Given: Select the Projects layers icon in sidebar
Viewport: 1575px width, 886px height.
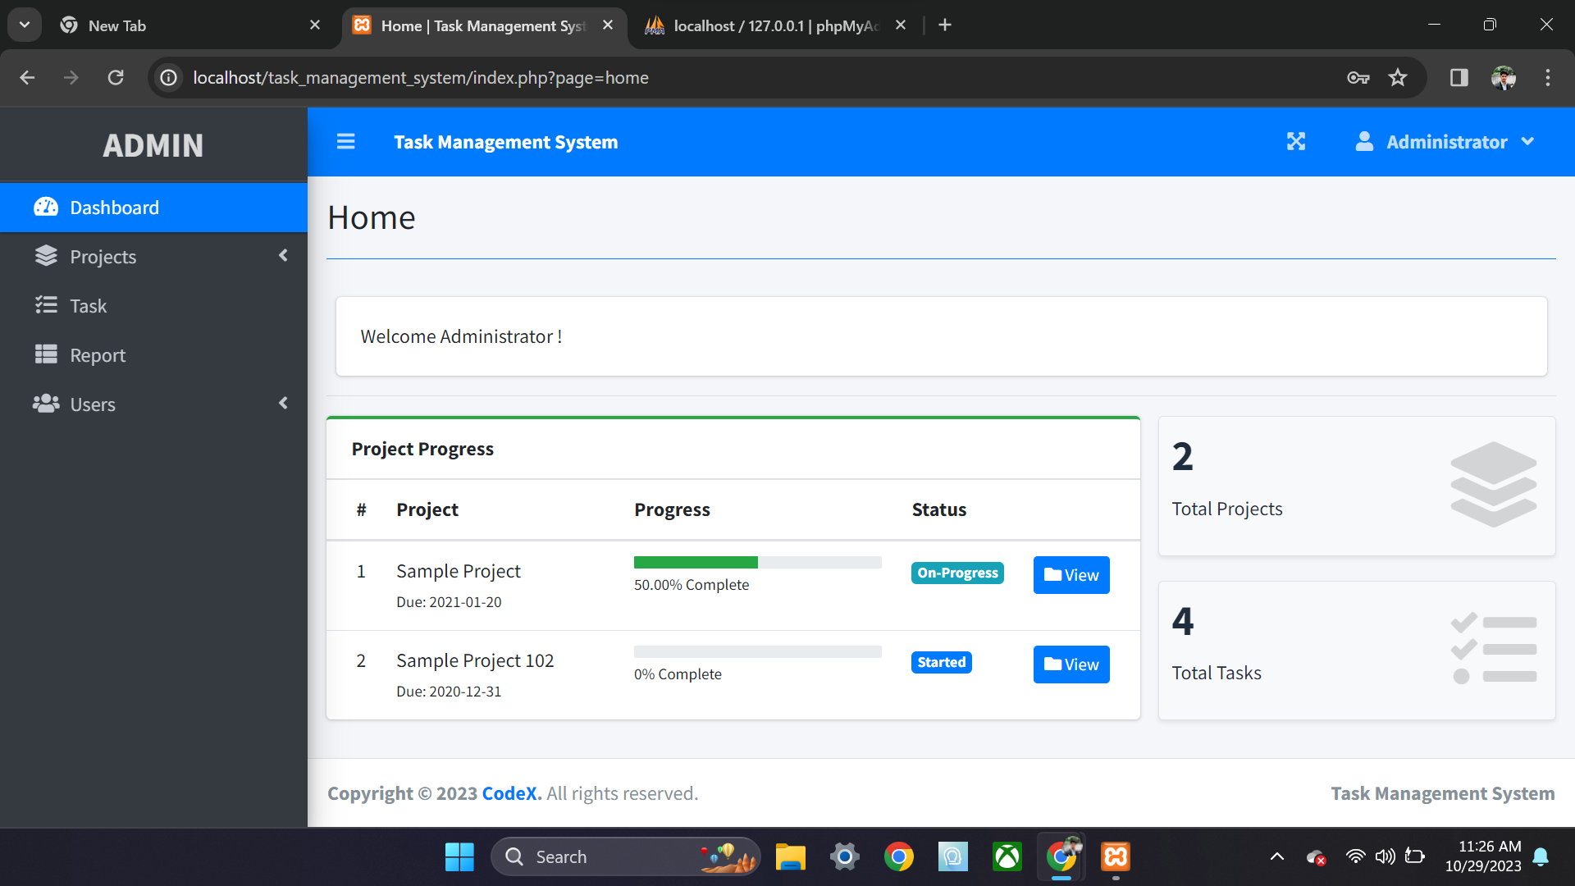Looking at the screenshot, I should (47, 256).
